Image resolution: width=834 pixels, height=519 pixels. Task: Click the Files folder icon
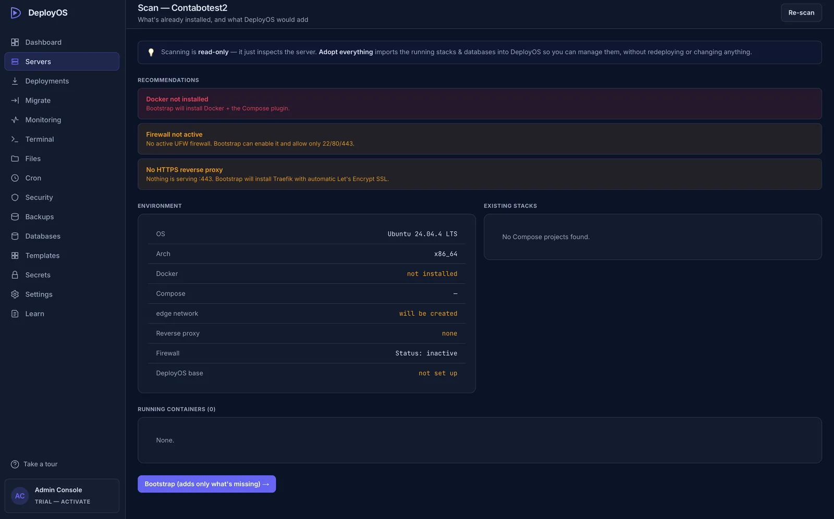[x=15, y=158]
